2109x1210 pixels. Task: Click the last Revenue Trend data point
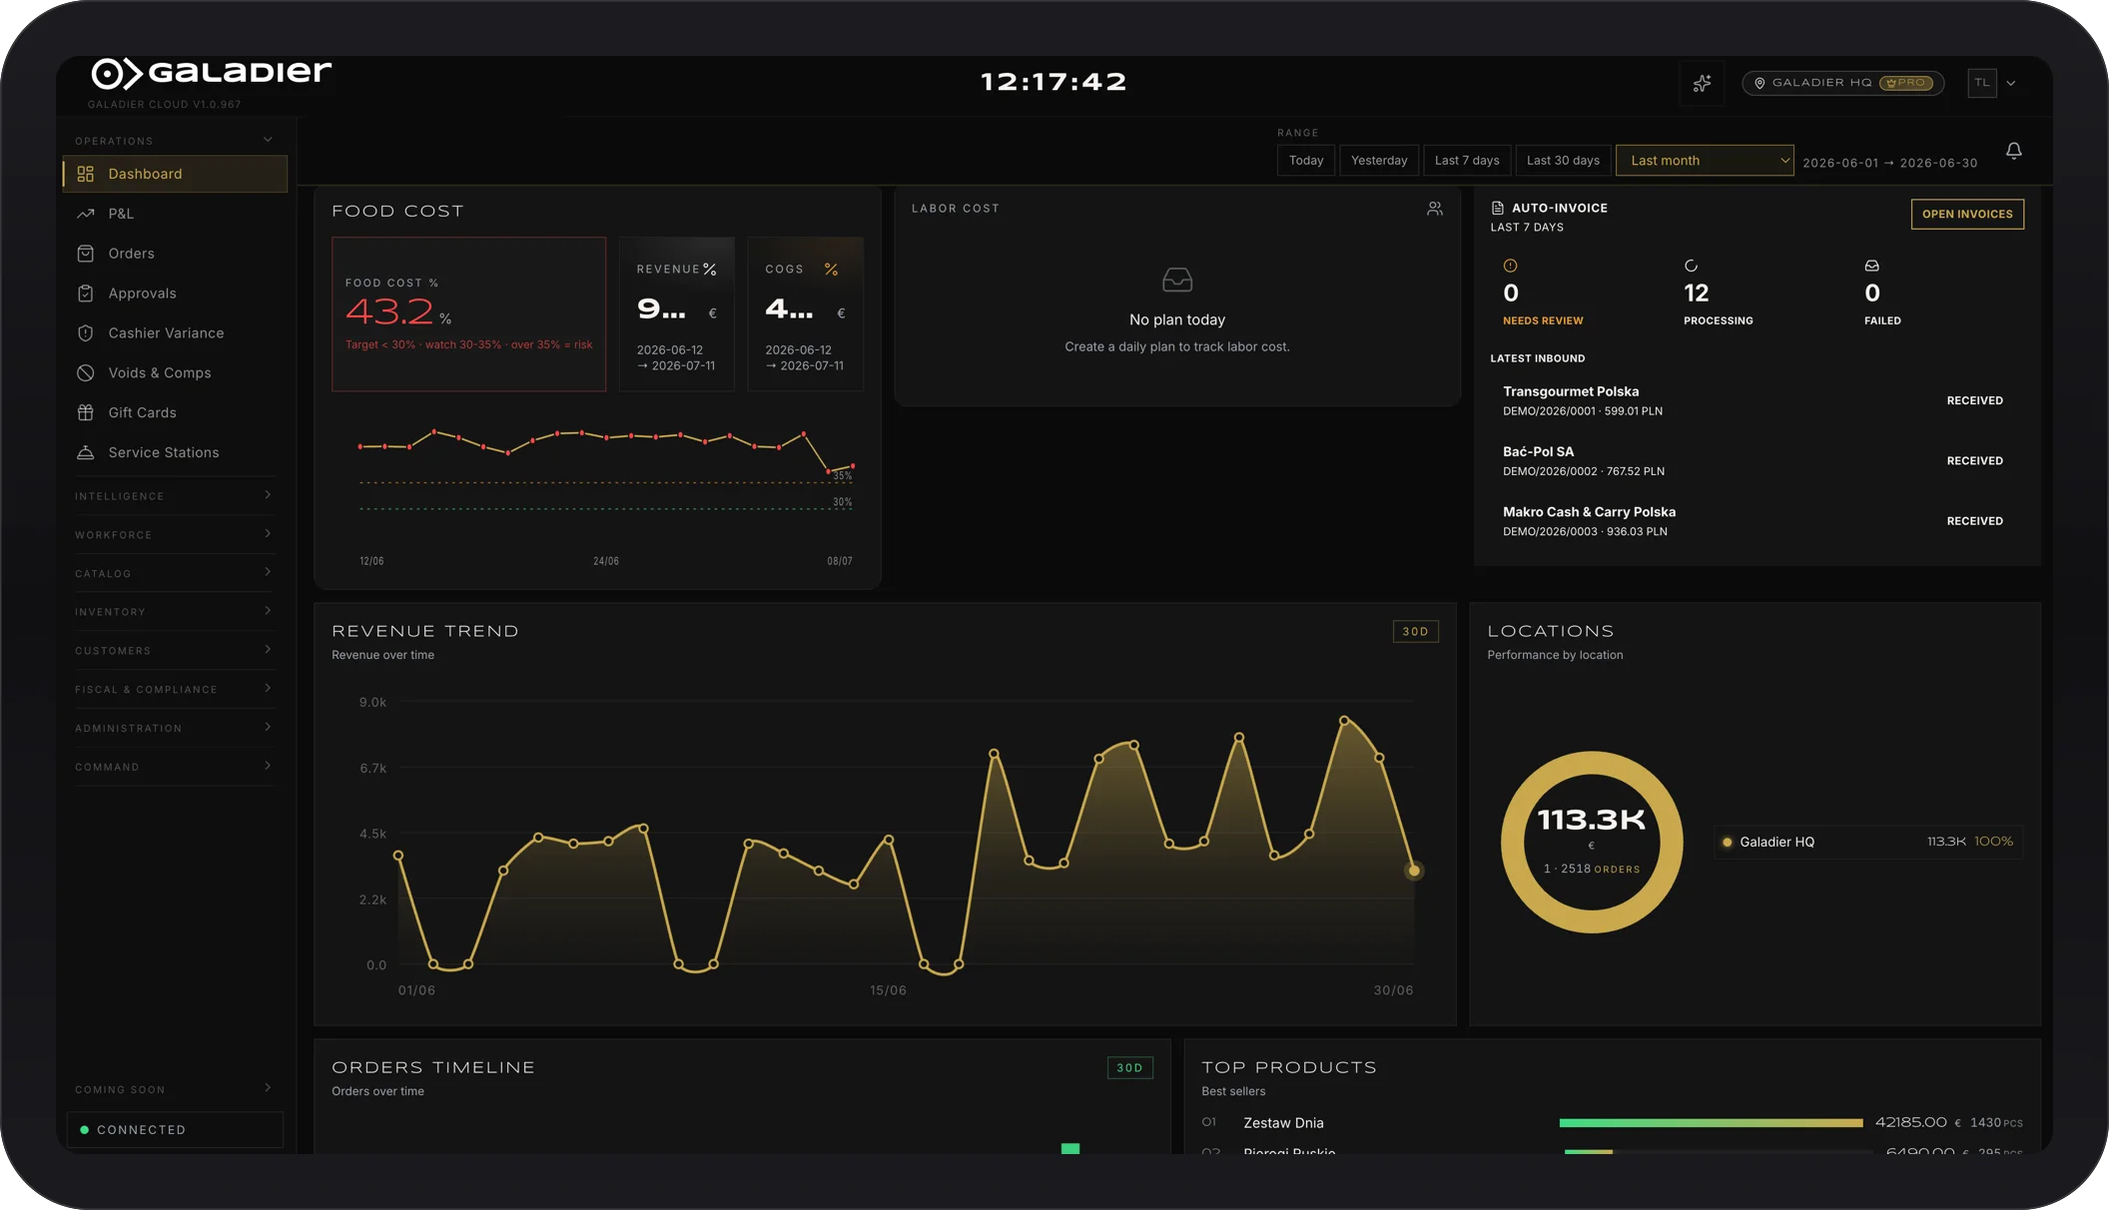tap(1413, 871)
